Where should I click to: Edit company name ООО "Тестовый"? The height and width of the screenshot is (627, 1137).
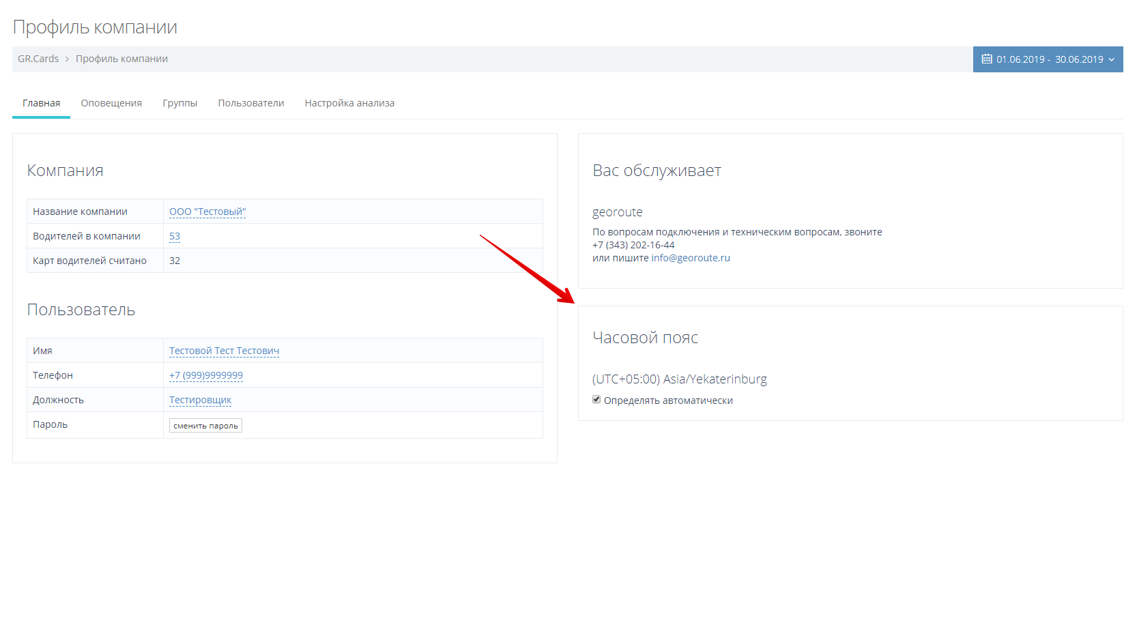(207, 212)
